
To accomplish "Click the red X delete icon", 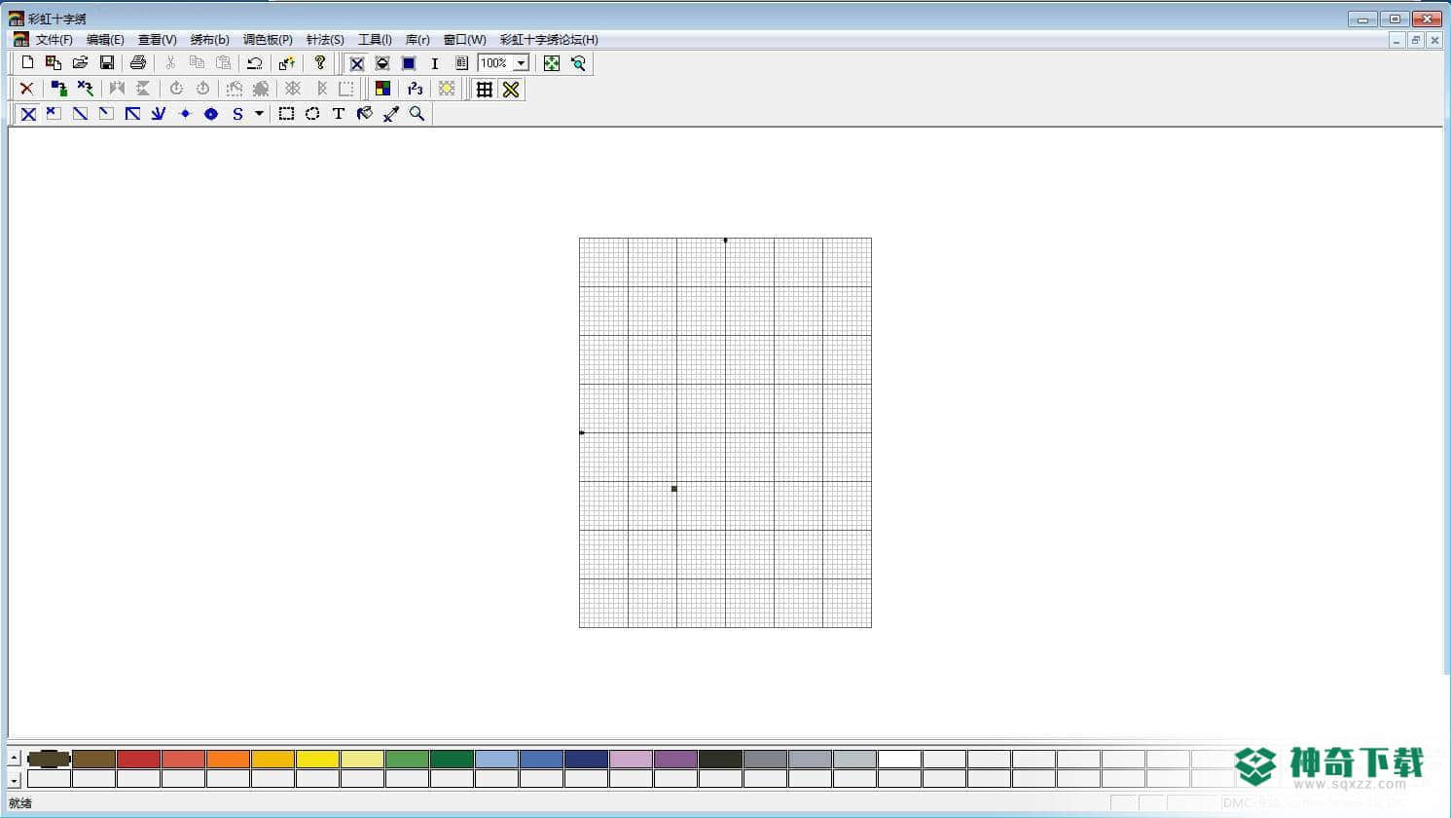I will (27, 89).
